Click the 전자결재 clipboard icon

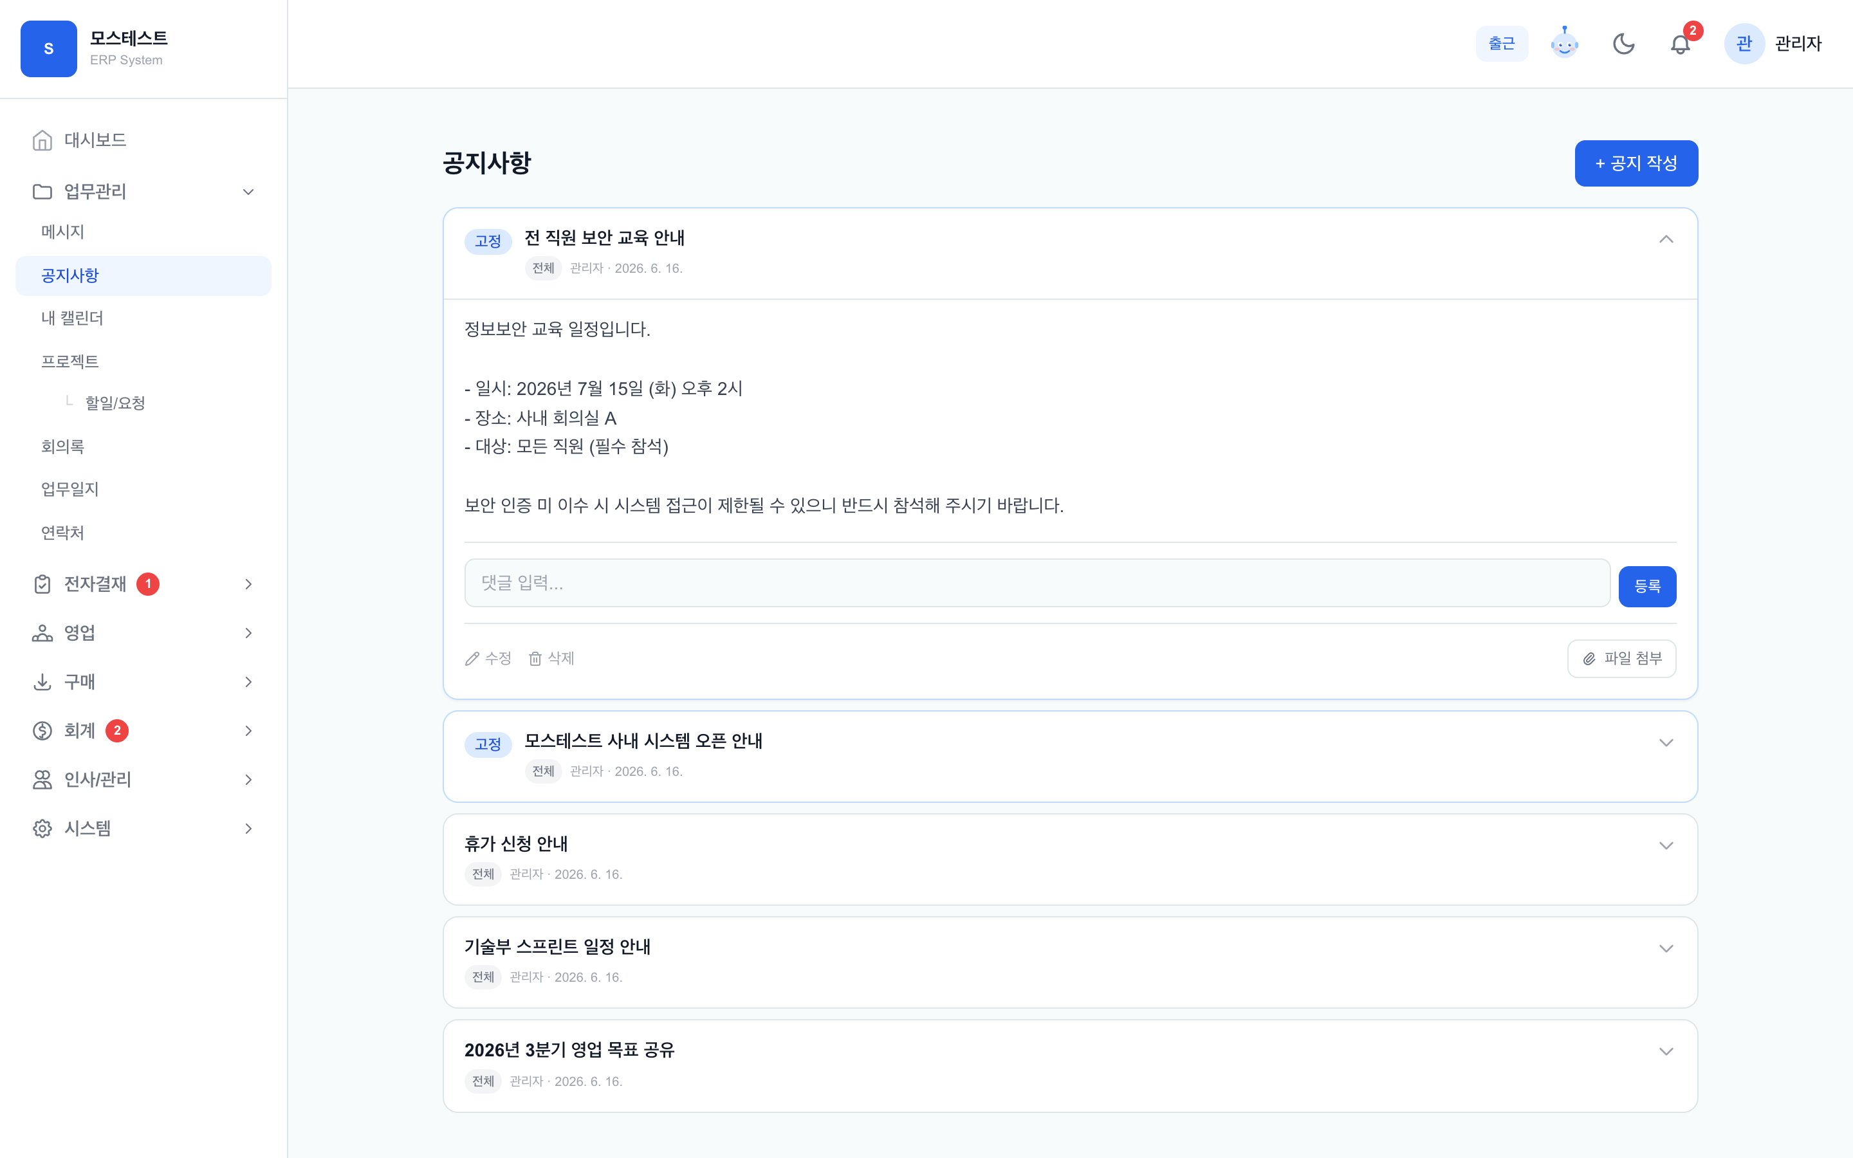(x=42, y=584)
